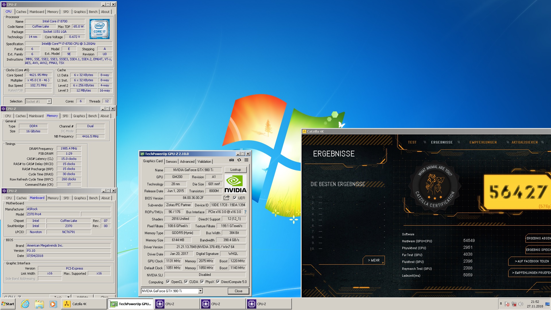This screenshot has height=310, width=551.
Task: Click the Action Center flag tray icon
Action: [507, 304]
